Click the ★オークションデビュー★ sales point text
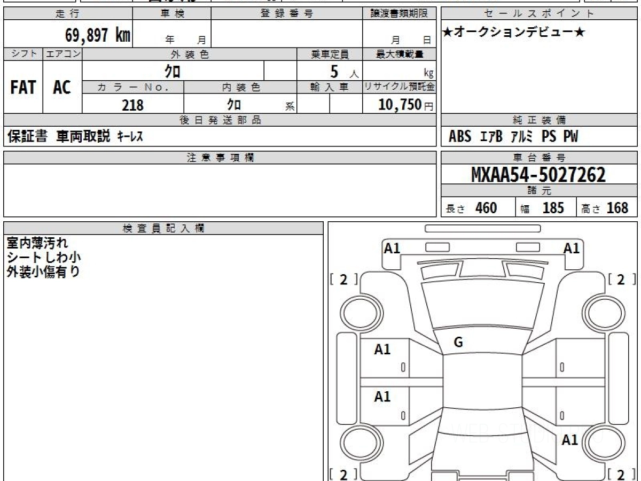The height and width of the screenshot is (481, 641). coord(514,33)
